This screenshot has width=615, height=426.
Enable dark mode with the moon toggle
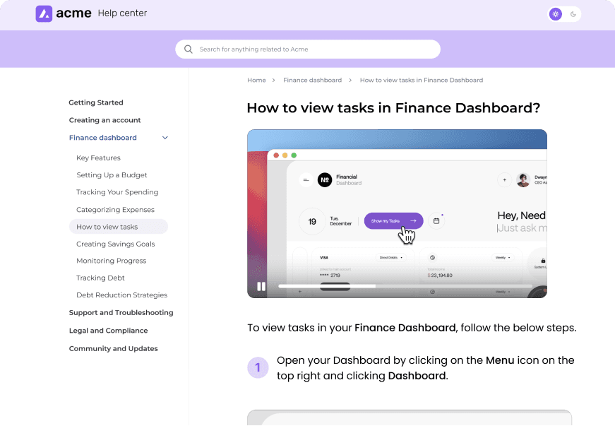(572, 13)
